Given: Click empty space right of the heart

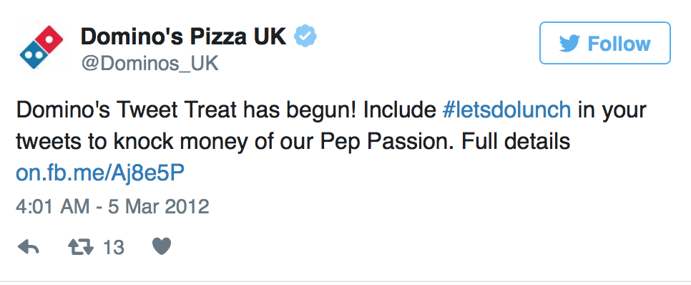Looking at the screenshot, I should 396,247.
